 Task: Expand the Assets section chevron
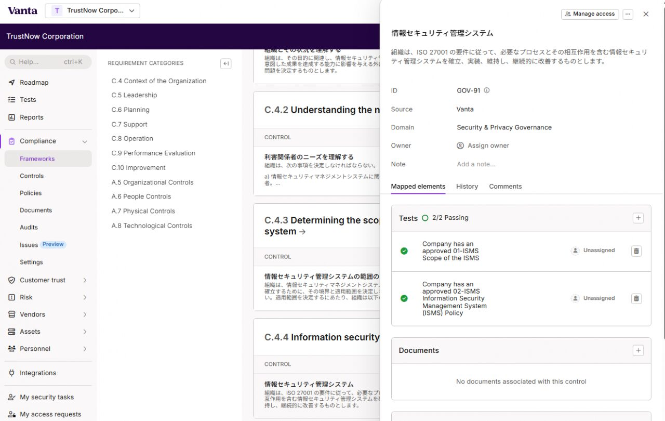[85, 332]
